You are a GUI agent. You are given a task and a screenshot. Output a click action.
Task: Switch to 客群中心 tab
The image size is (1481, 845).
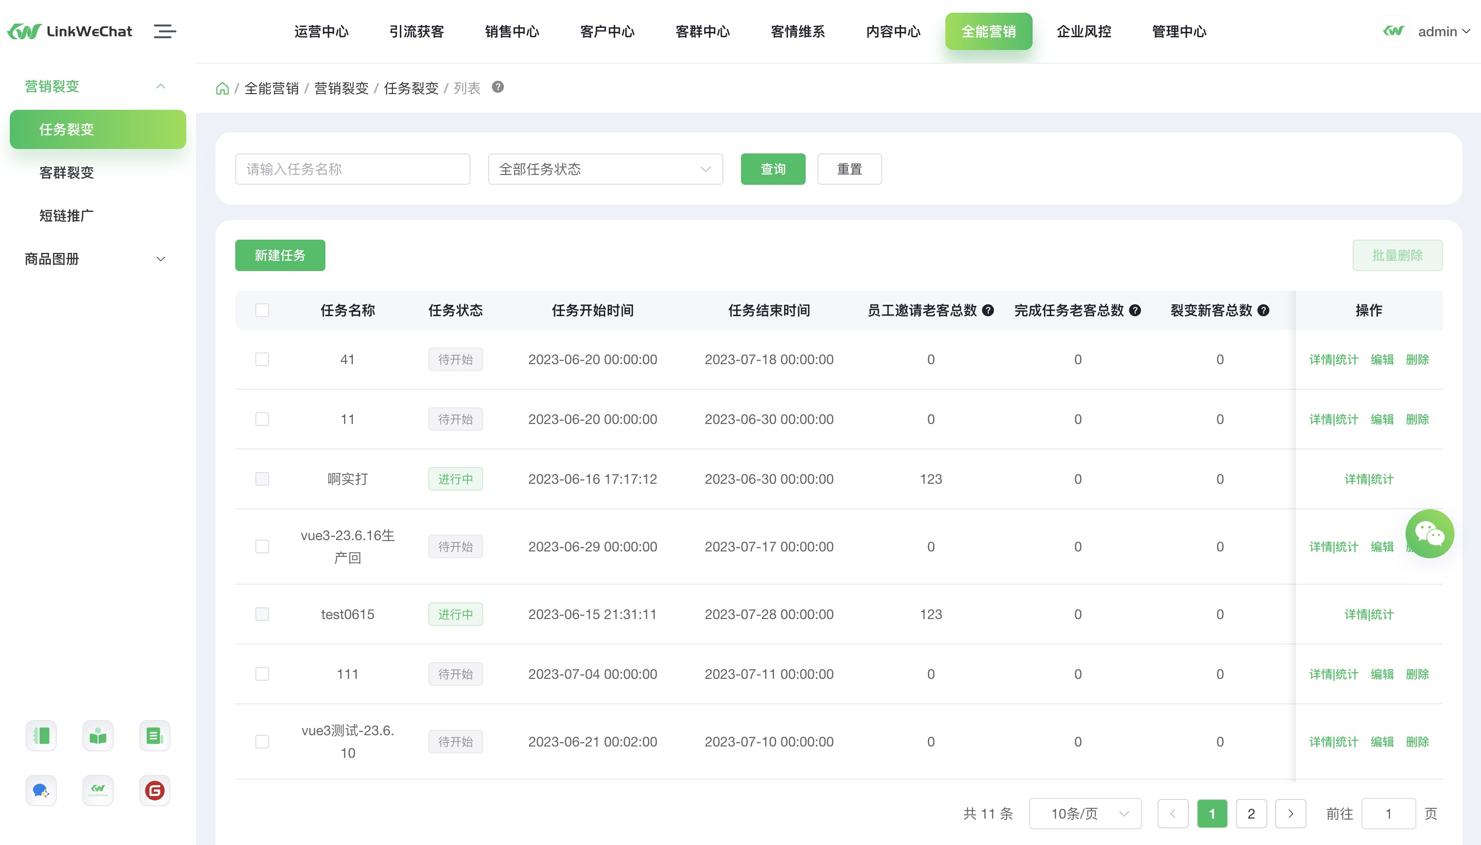pyautogui.click(x=702, y=31)
